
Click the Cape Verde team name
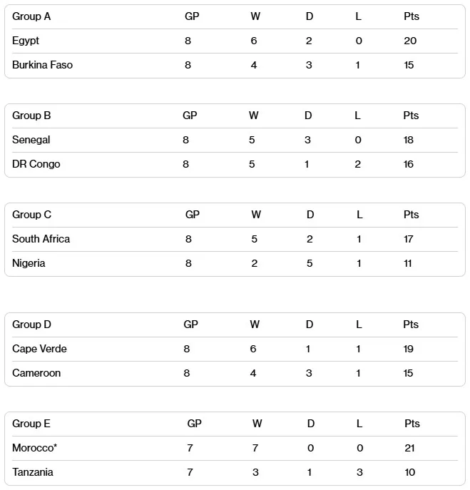coord(39,349)
